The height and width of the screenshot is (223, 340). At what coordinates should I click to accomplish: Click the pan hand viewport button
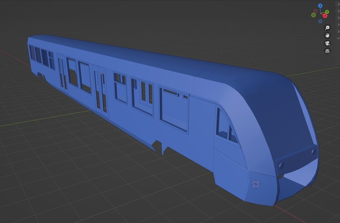[x=327, y=35]
